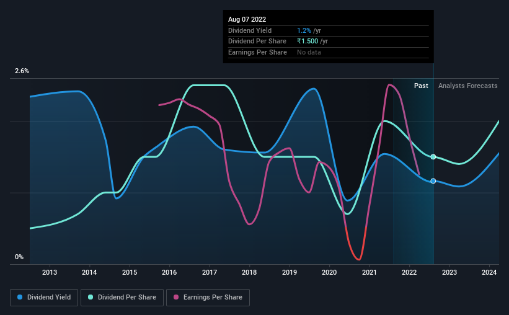Toggle the Dividend Yield legend button
This screenshot has width=509, height=315.
pyautogui.click(x=44, y=298)
